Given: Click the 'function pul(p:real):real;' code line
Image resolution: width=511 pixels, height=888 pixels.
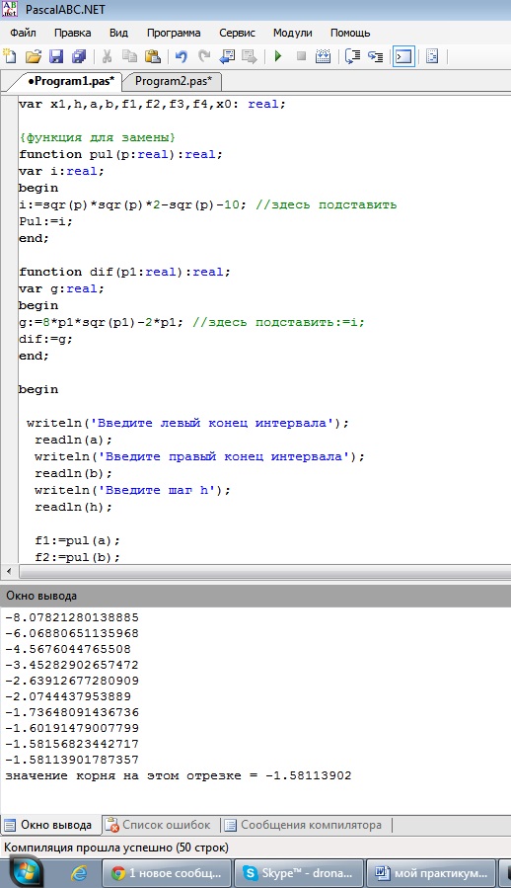Looking at the screenshot, I should pyautogui.click(x=120, y=154).
